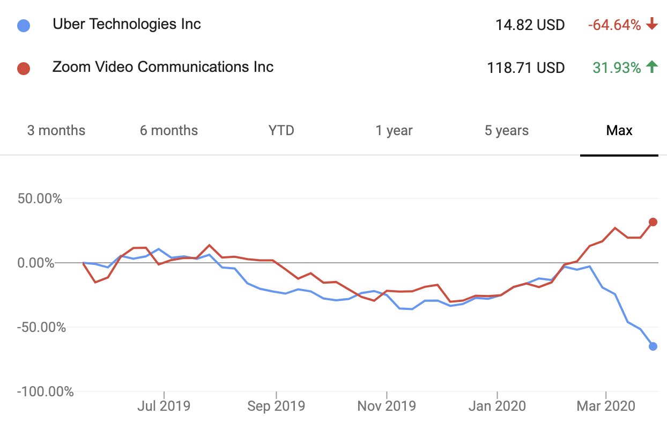
Task: Select the 3 months range tab
Action: 56,130
